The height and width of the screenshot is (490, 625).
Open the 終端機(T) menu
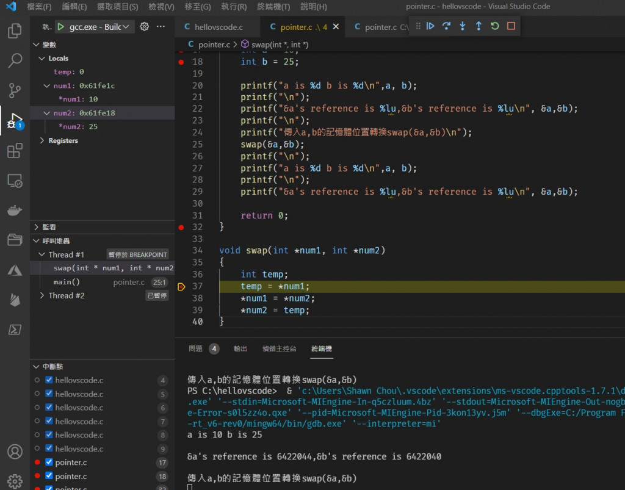point(273,7)
